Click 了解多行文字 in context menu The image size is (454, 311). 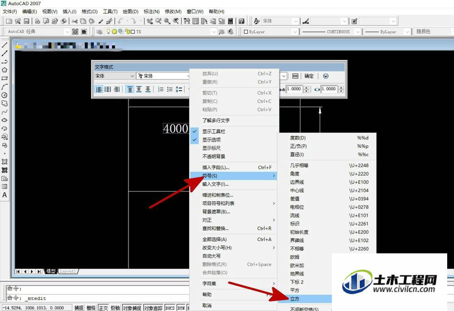pos(234,120)
